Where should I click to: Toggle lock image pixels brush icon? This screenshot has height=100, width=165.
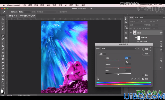click(x=137, y=28)
